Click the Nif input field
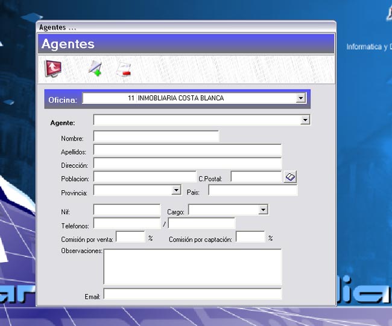392x326 pixels. tap(127, 209)
